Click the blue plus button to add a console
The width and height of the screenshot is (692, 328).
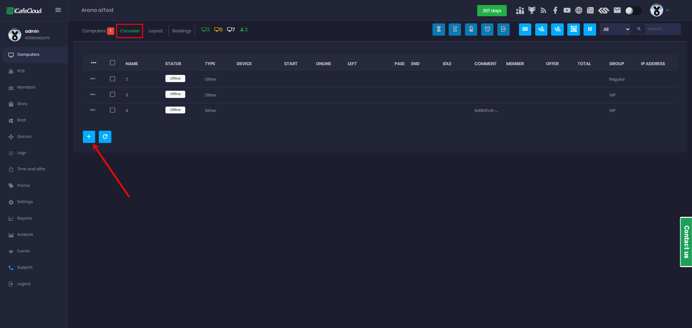89,137
